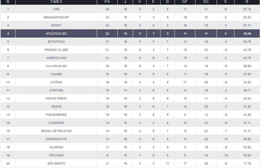Select the VILA NOVA-GO team
This screenshot has width=261, height=168.
pyautogui.click(x=56, y=66)
